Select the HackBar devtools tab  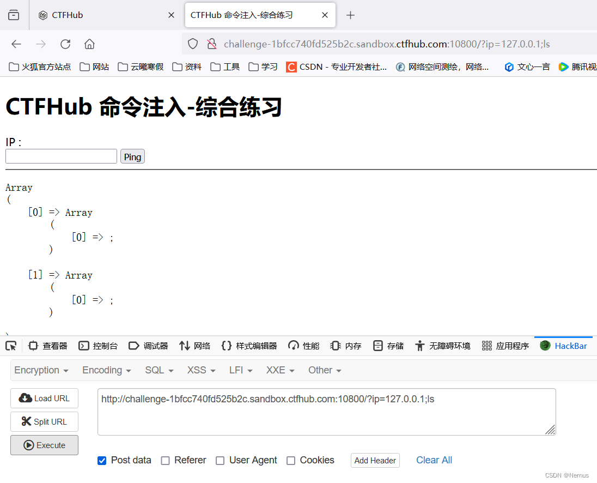[563, 346]
